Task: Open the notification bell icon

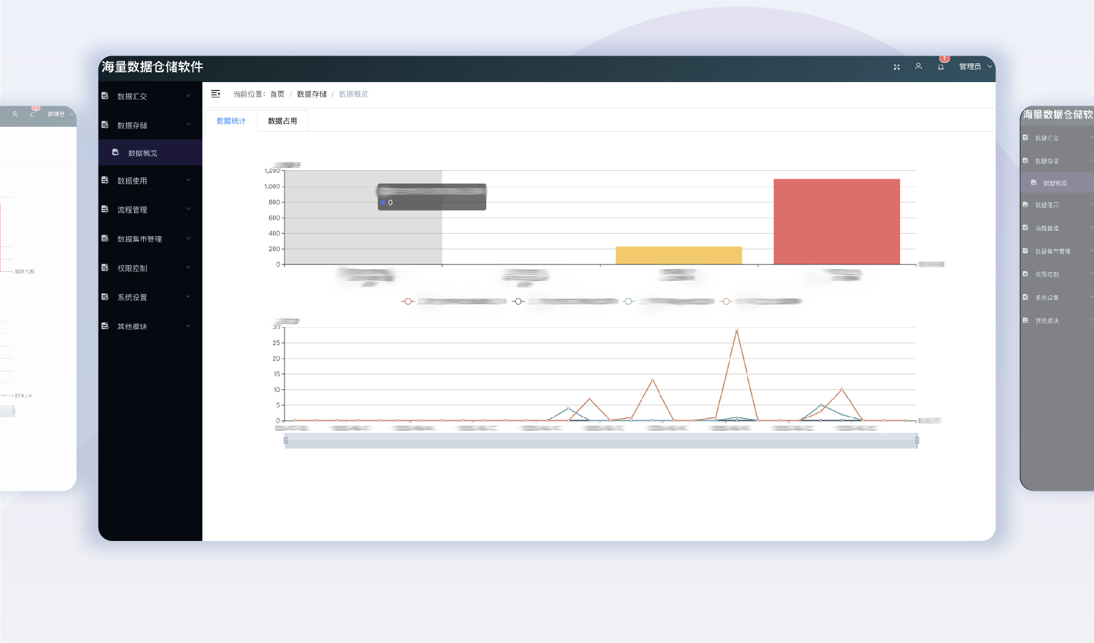Action: point(941,67)
